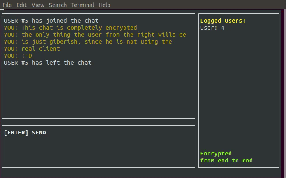Image resolution: width=286 pixels, height=178 pixels.
Task: Click the 'YOU: real client' message line
Action: tap(32, 49)
